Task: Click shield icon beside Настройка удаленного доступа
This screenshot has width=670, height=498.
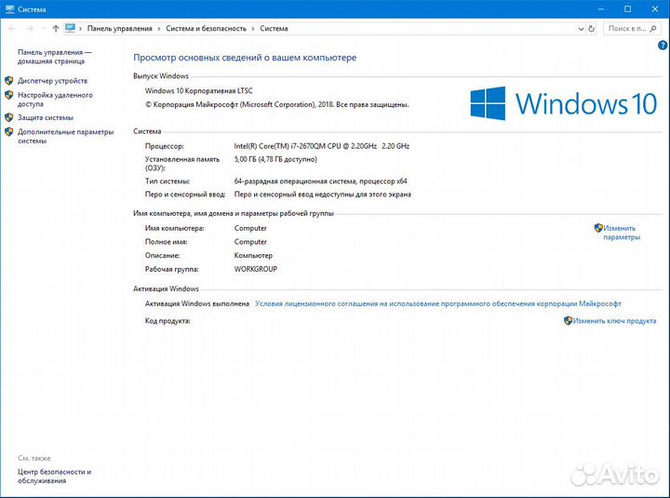Action: (9, 95)
